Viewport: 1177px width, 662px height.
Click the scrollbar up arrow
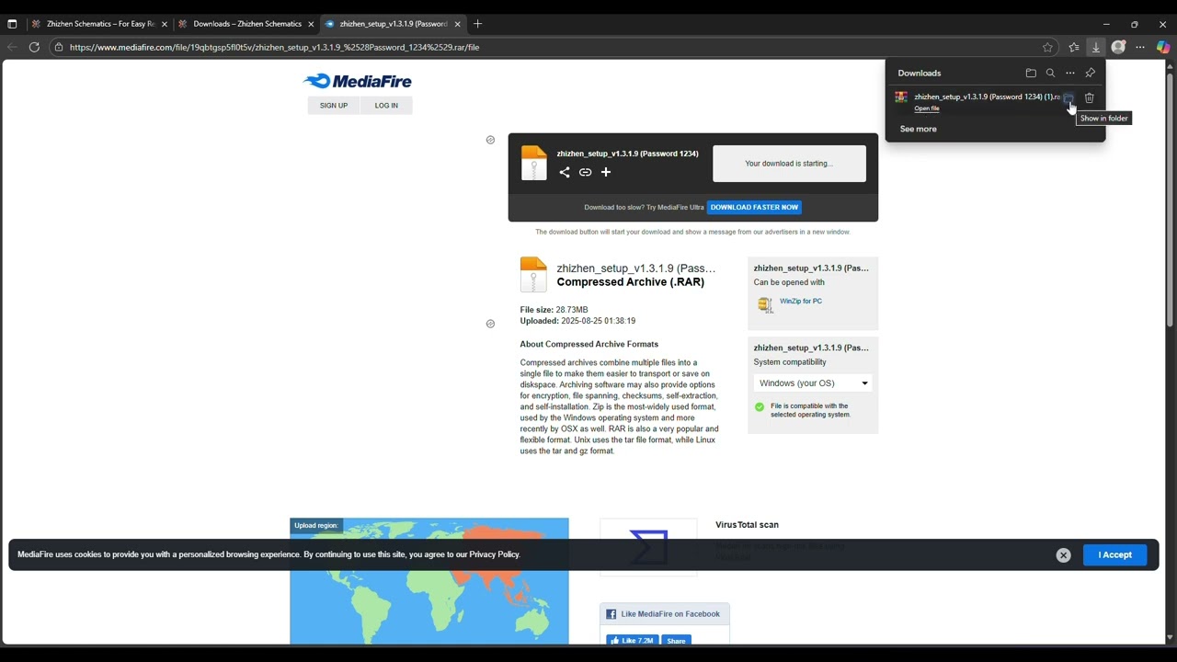tap(1170, 65)
